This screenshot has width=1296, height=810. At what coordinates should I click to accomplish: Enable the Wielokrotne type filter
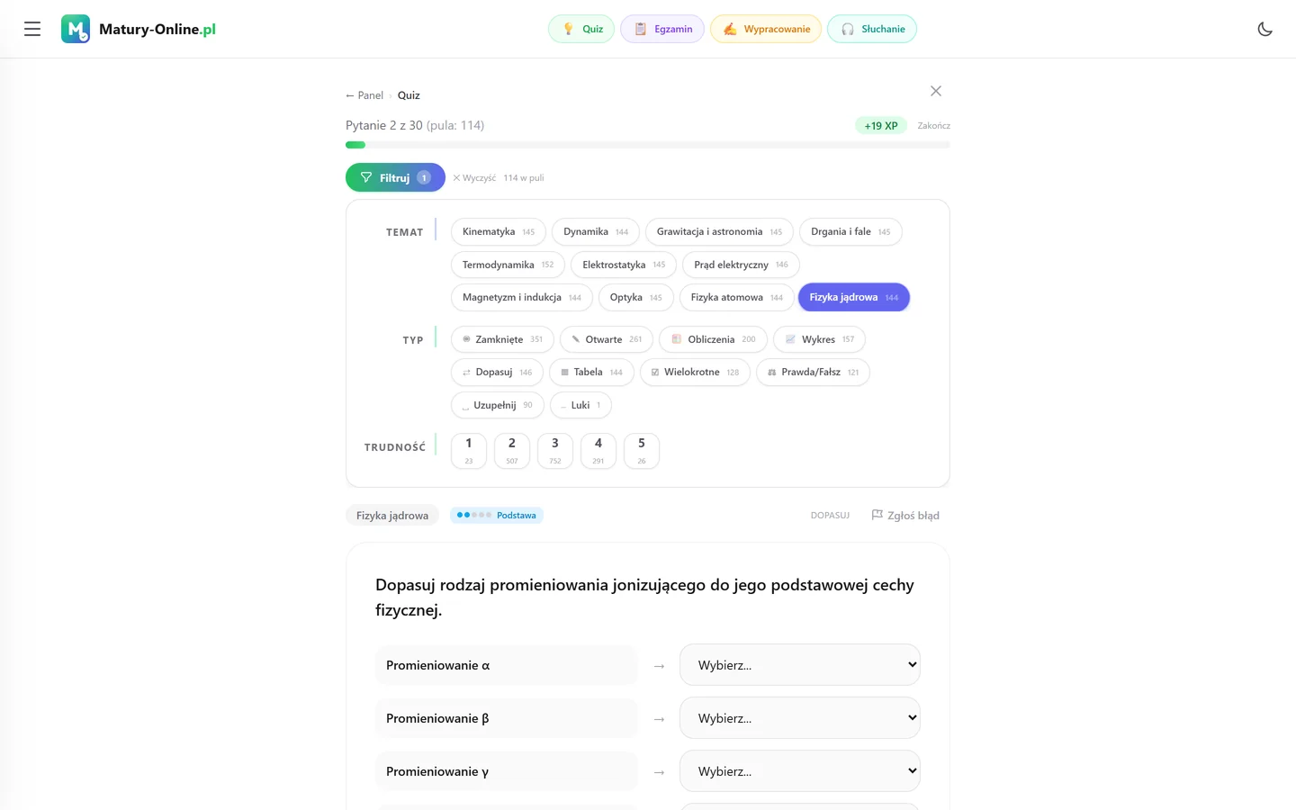pos(695,372)
